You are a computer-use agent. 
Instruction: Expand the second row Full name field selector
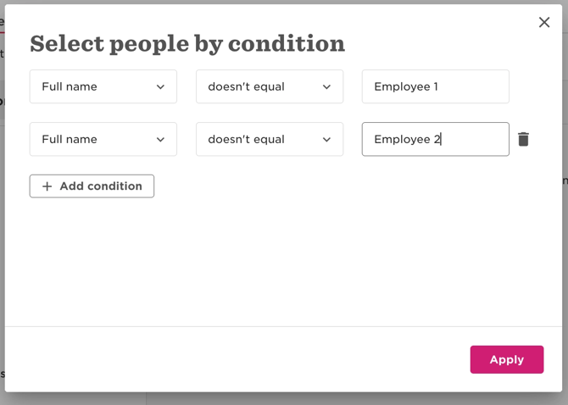coord(103,139)
